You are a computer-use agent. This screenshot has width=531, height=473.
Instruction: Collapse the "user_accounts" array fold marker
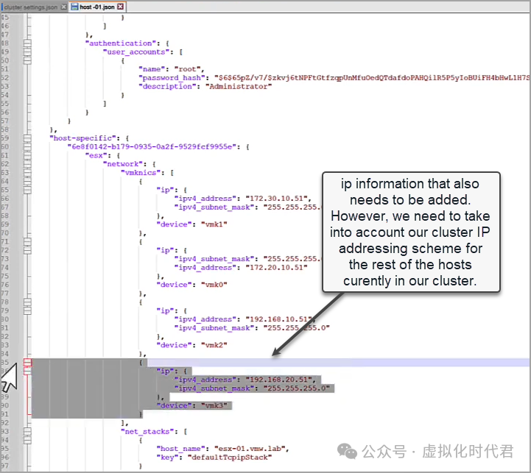point(27,51)
